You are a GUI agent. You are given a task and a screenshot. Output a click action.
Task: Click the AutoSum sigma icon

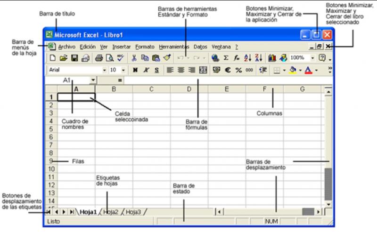point(226,58)
